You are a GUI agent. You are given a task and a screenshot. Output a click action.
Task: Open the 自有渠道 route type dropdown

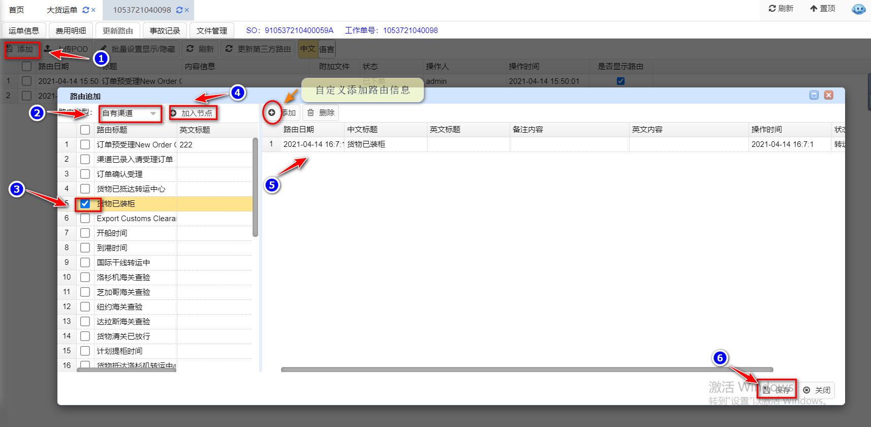click(130, 113)
